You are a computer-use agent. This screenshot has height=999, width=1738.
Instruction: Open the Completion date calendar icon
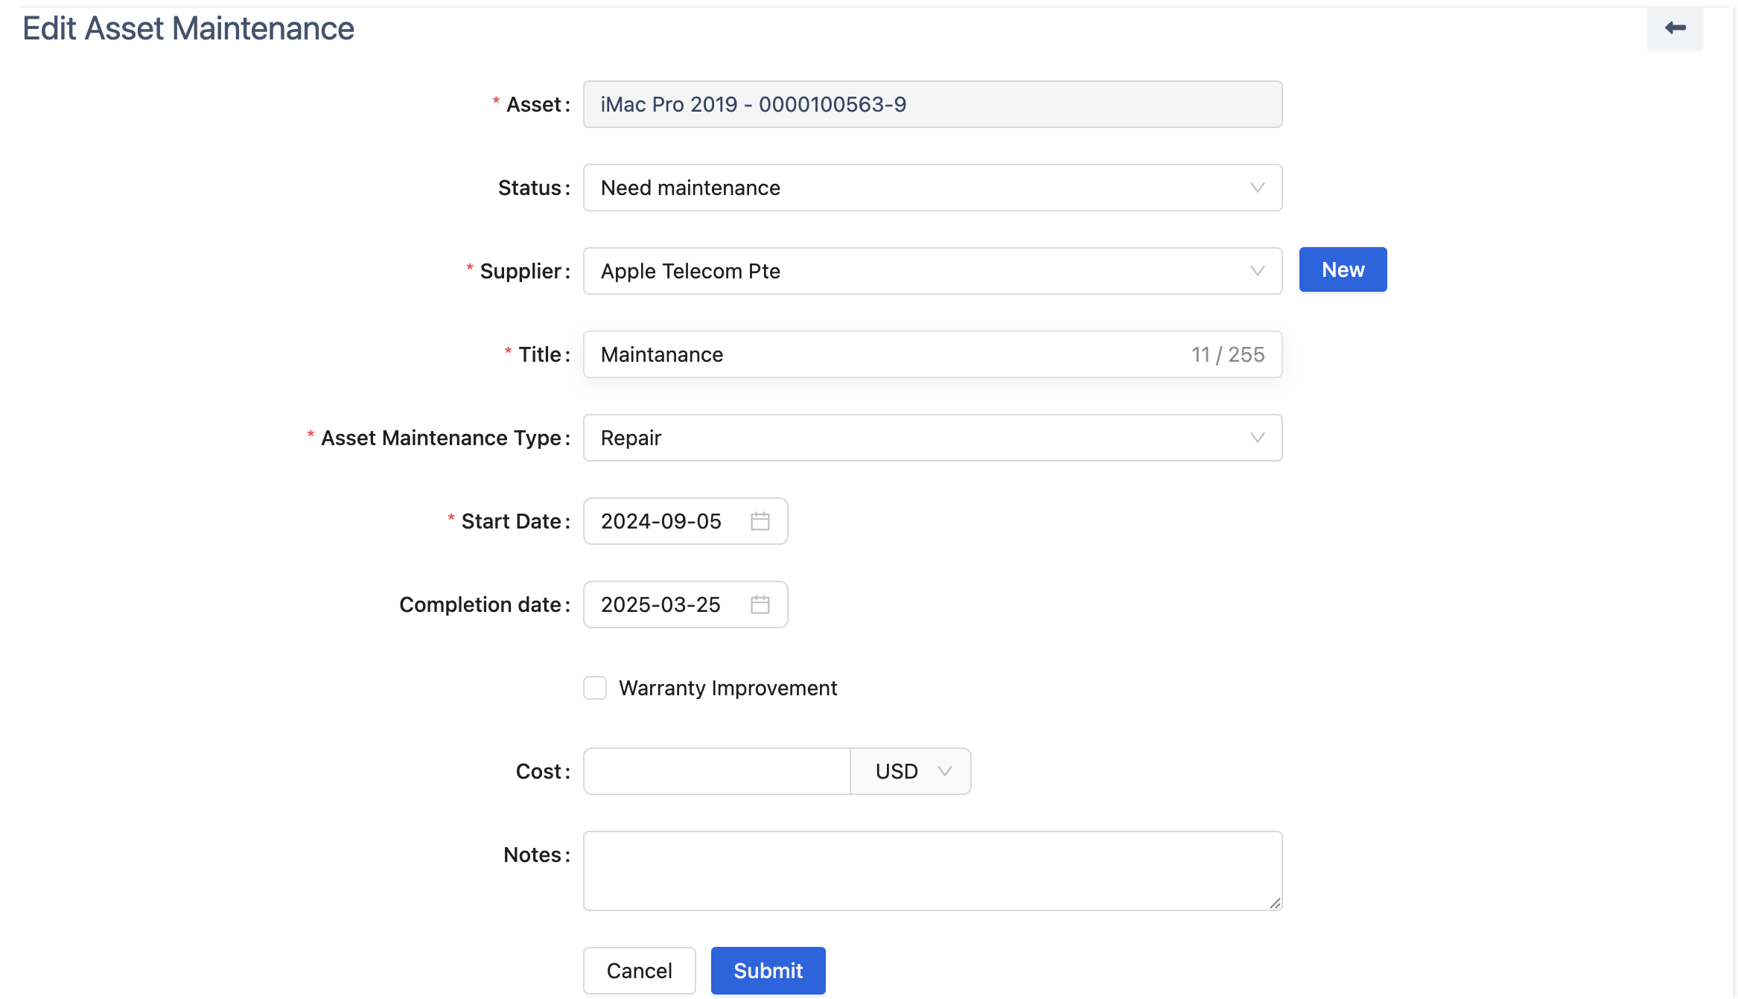(x=760, y=604)
